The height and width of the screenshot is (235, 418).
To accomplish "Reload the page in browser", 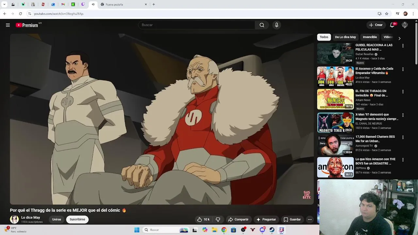I will click(20, 14).
